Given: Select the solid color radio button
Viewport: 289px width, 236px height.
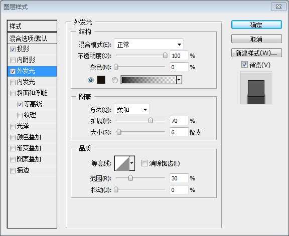Looking at the screenshot, I should click(x=91, y=80).
